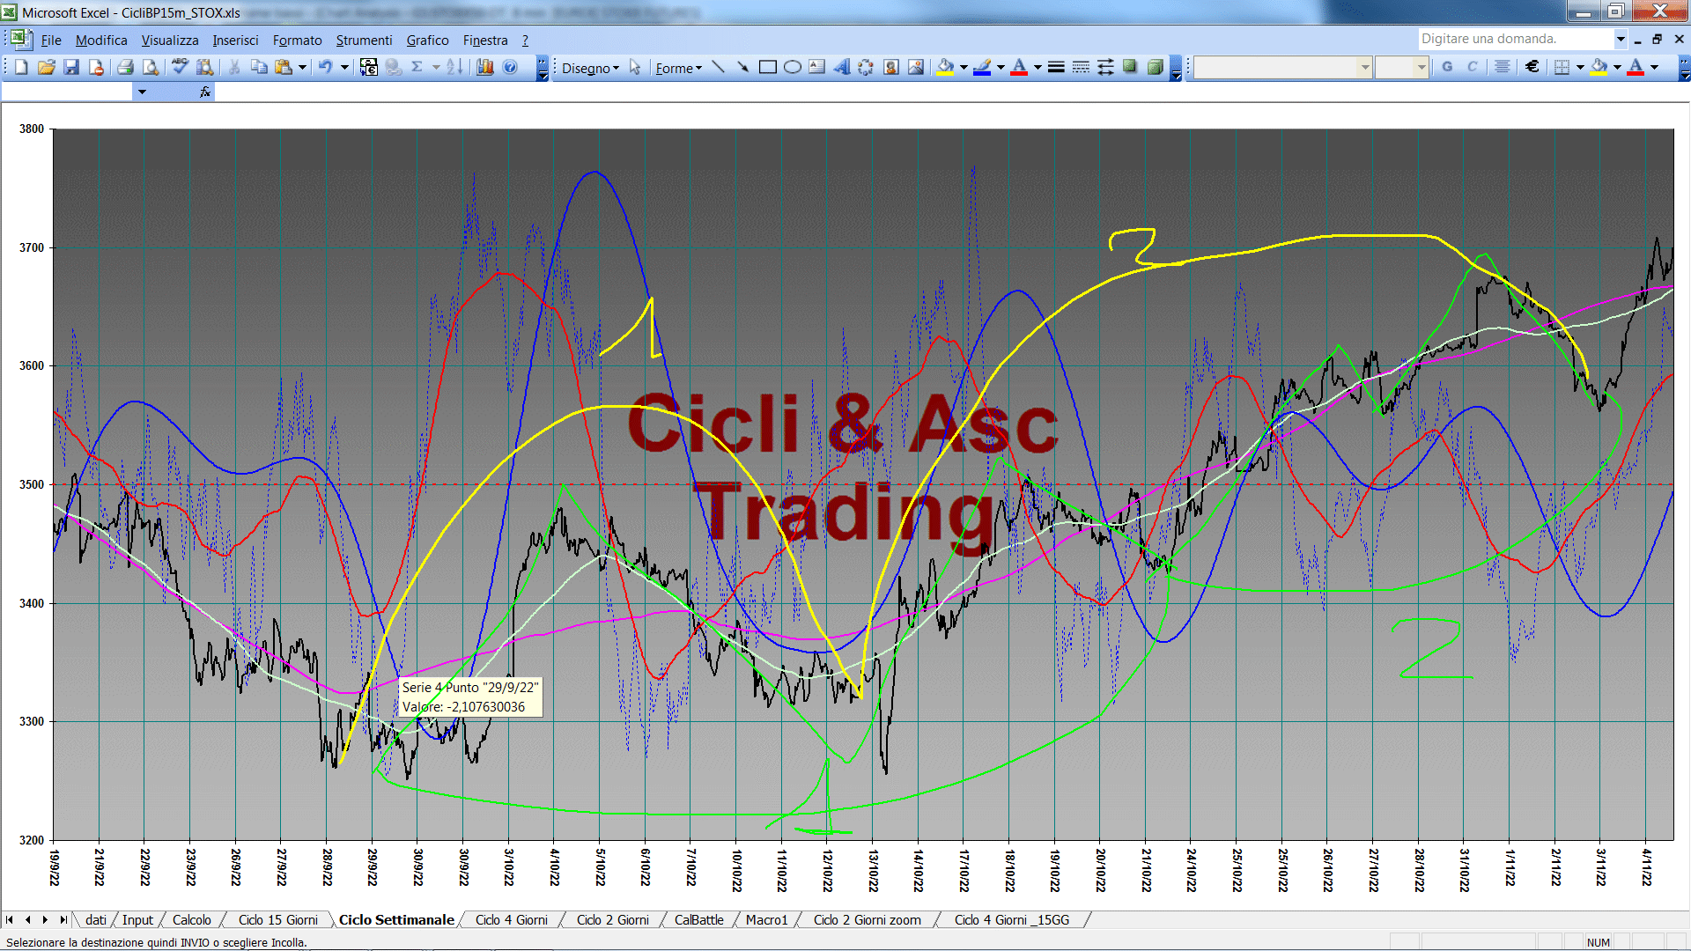Paste from clipboard icon

[284, 67]
